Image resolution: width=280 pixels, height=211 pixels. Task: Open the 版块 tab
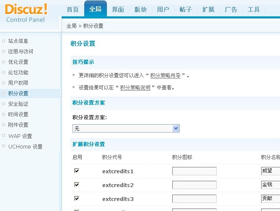click(140, 10)
